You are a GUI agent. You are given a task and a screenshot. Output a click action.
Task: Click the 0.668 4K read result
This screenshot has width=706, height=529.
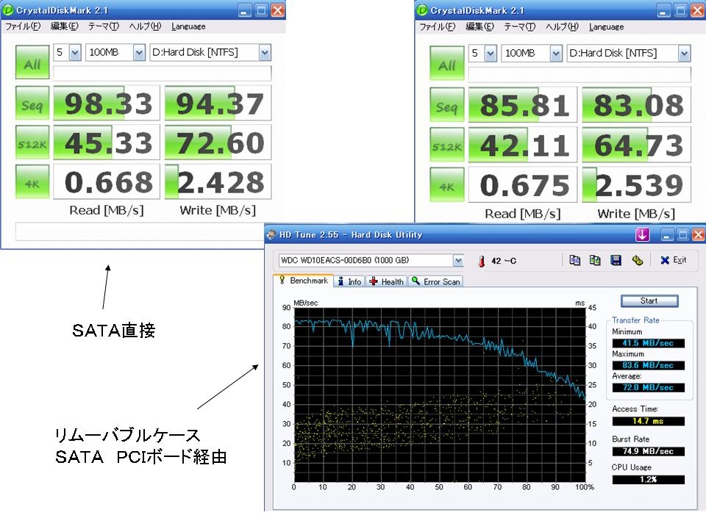pyautogui.click(x=107, y=181)
